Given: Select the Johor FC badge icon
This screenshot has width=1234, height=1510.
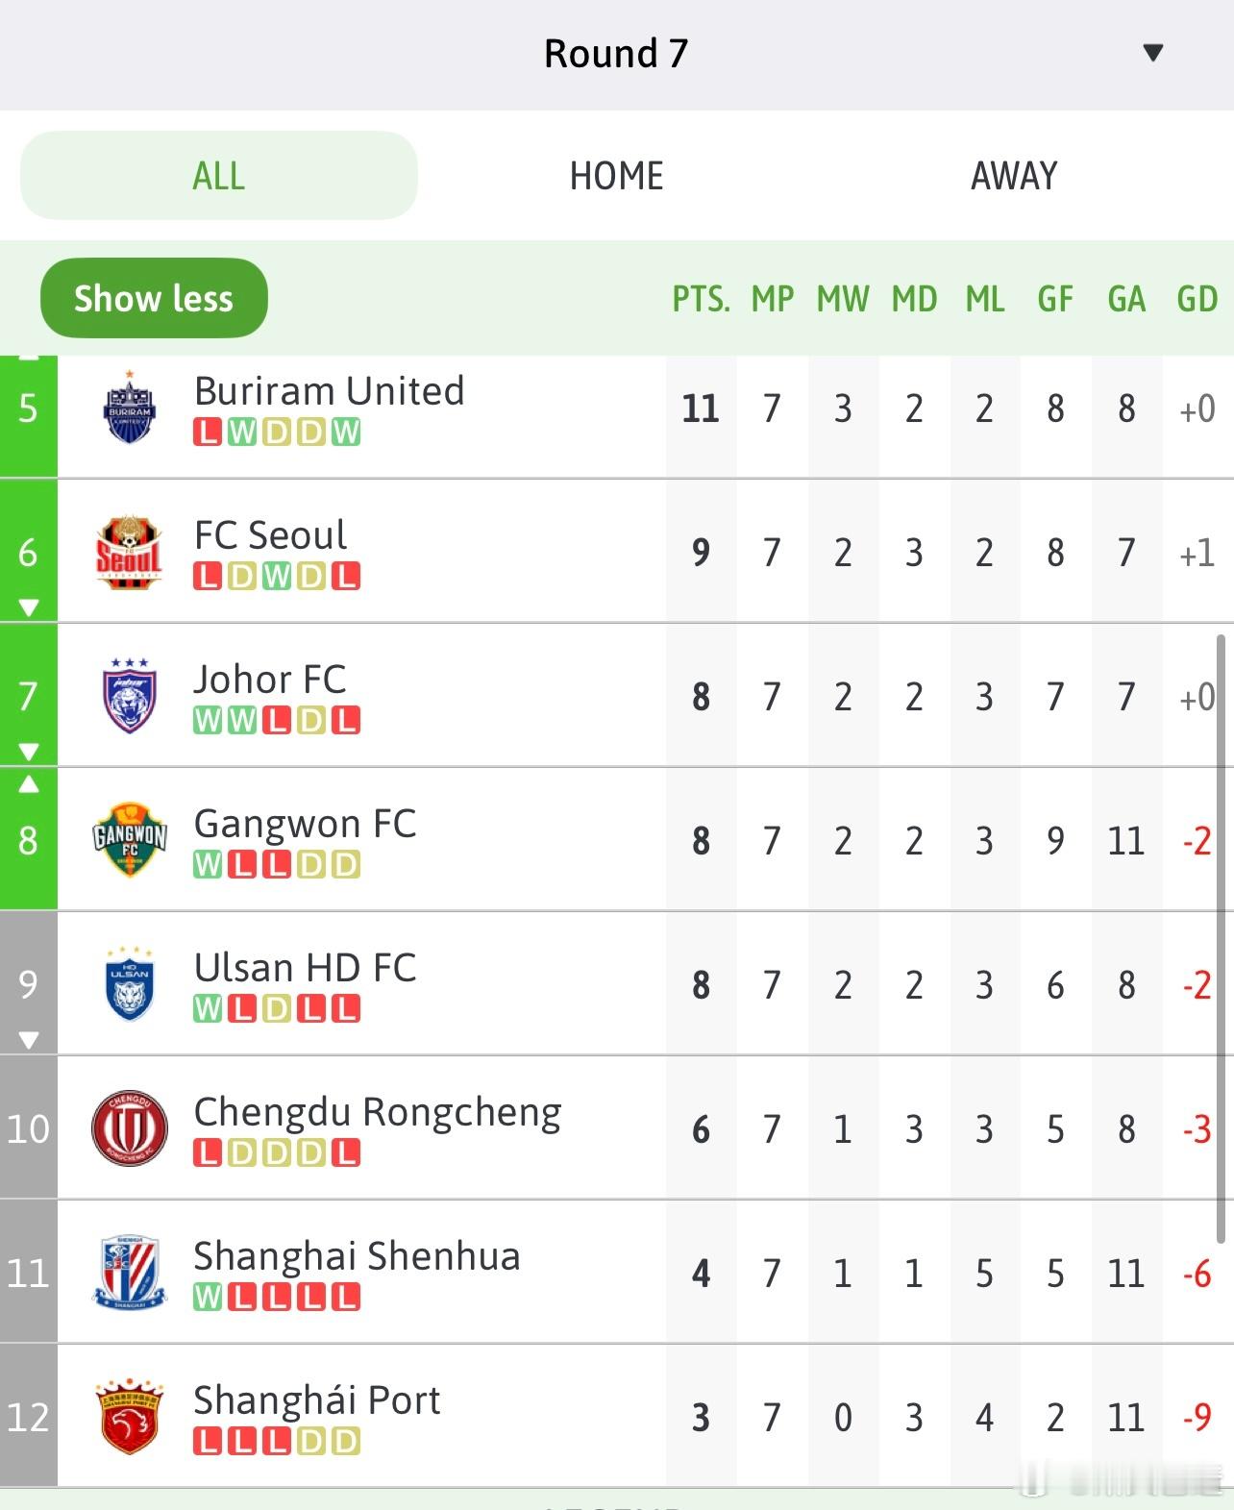Looking at the screenshot, I should (x=129, y=696).
